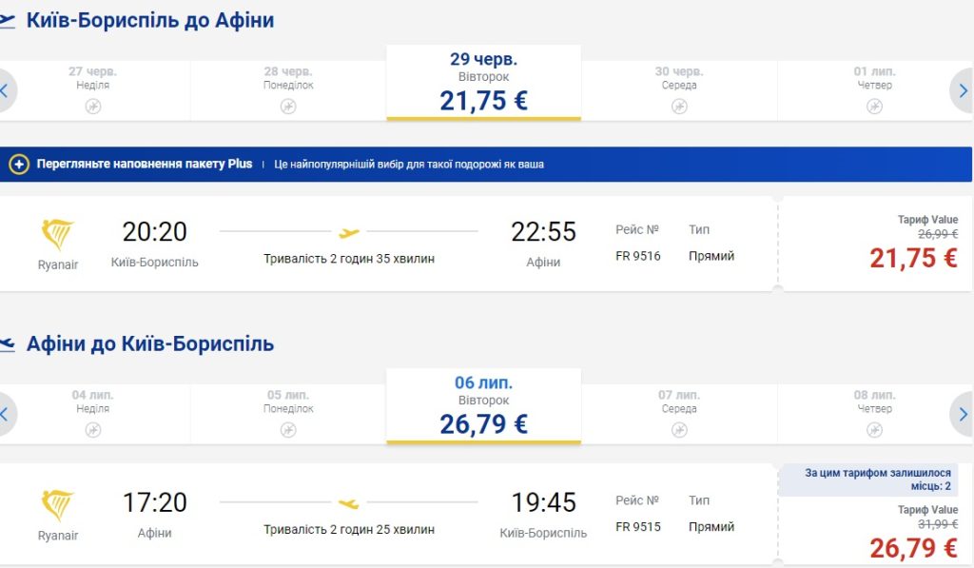Screen dimensions: 974x568
Task: Open 'Перегляньте наповнення пакету Plus' link
Action: (145, 164)
